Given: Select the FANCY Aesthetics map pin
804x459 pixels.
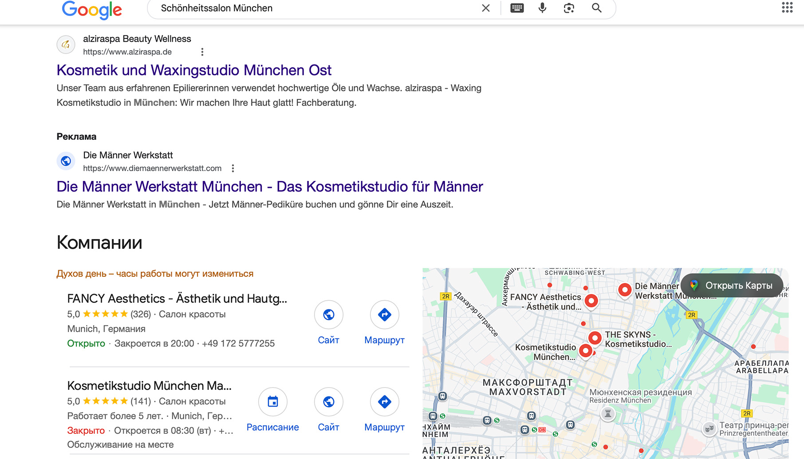Looking at the screenshot, I should [x=591, y=301].
